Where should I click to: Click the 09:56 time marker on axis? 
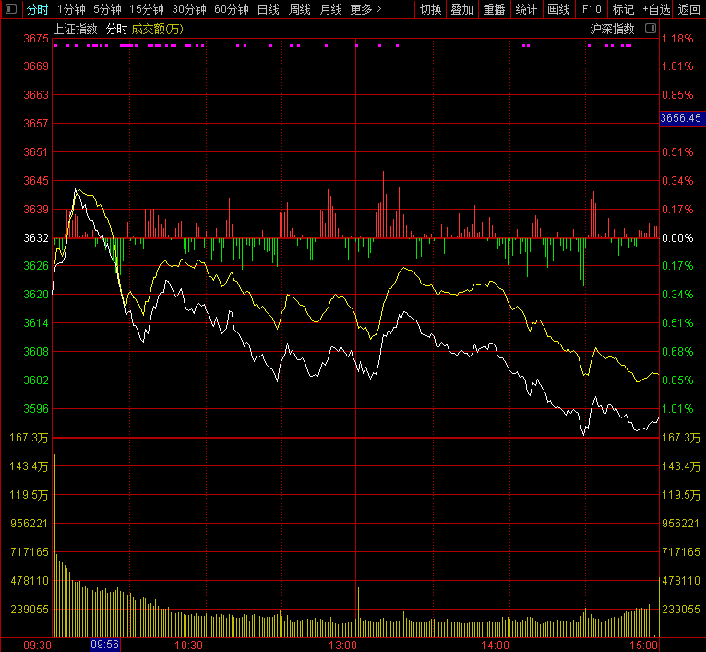[x=104, y=645]
